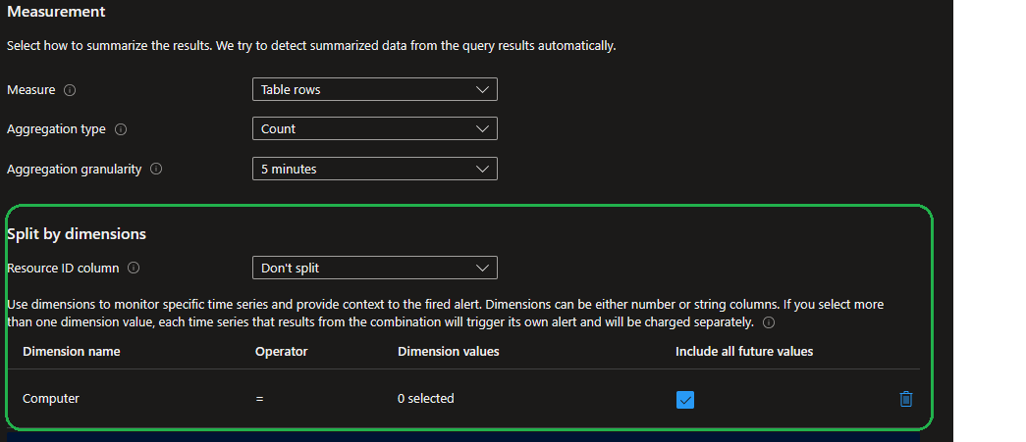
Task: Expand the Resource ID column Don't split dropdown
Action: [x=374, y=268]
